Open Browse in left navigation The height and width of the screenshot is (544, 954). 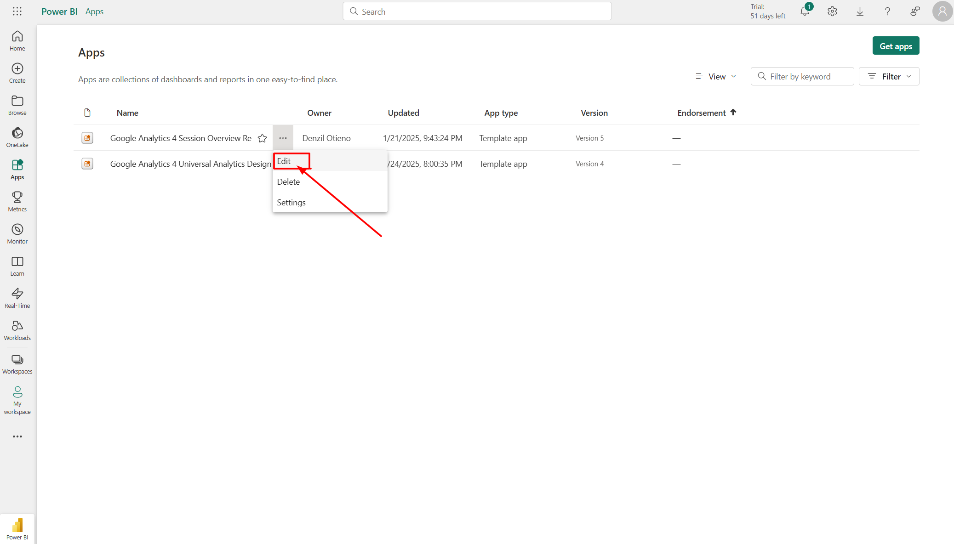[x=17, y=105]
